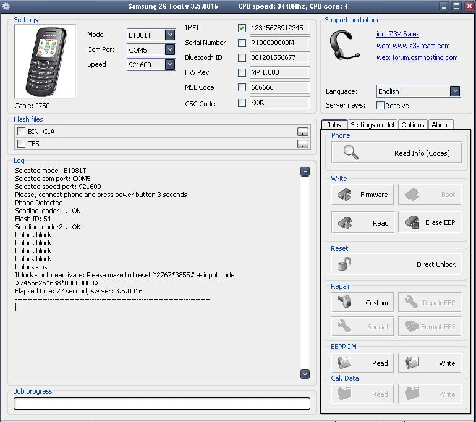Click the Serial Number field R100000000M

279,43
